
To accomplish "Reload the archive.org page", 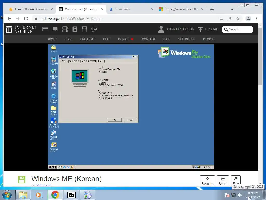I will pos(26,18).
